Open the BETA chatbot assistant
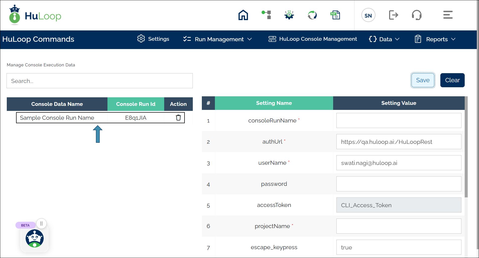This screenshot has height=258, width=479. click(x=35, y=238)
